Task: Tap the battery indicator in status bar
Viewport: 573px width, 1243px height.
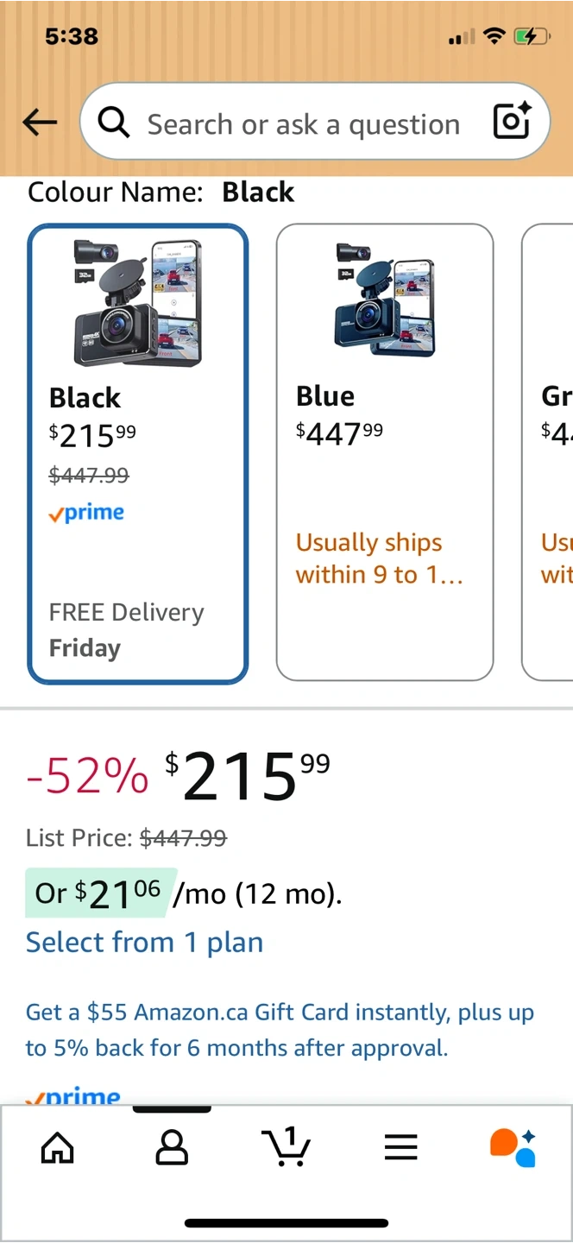Action: (x=531, y=36)
